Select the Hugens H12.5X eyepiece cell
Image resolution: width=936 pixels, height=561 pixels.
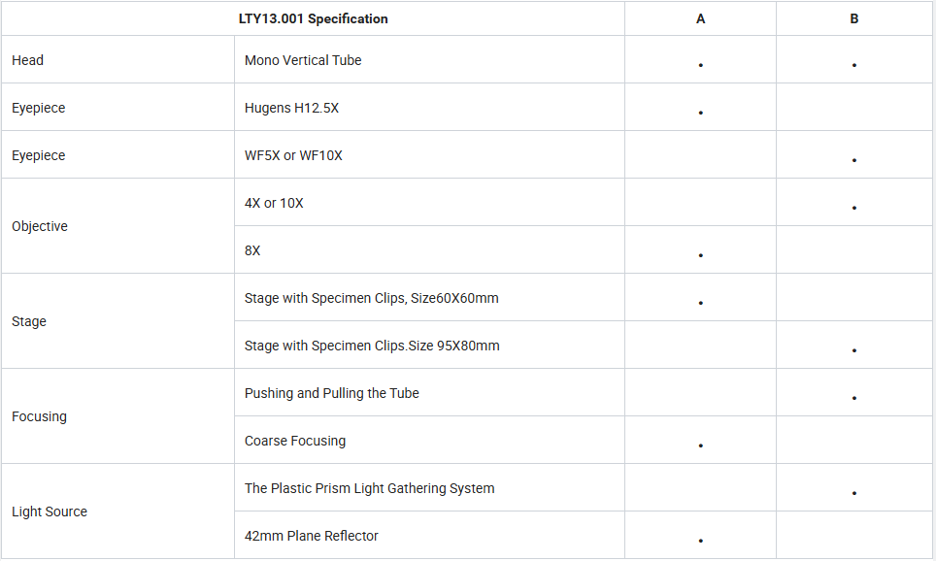(429, 108)
